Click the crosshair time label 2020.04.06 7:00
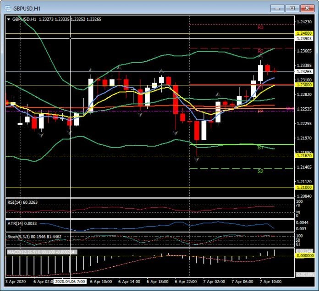319x291 pixels. point(70,282)
